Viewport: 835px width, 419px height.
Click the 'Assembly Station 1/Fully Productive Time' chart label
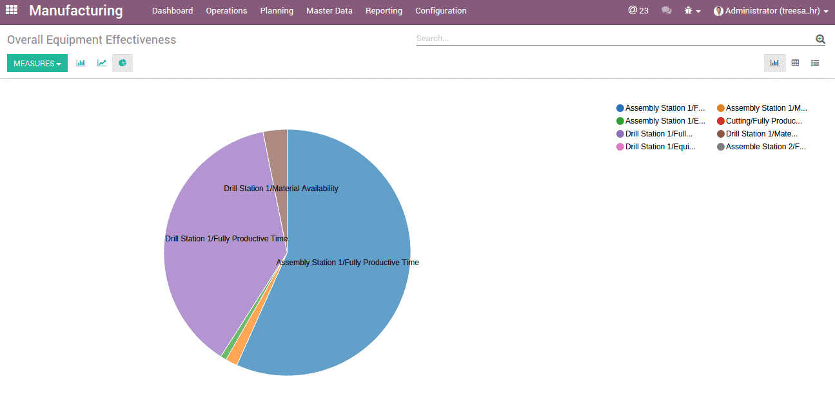348,263
